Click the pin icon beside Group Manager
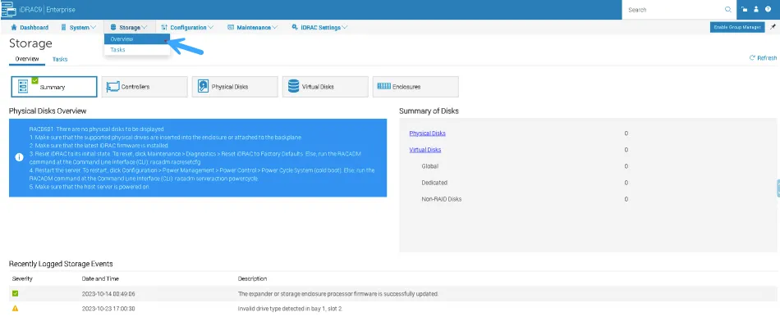Screen dimensions: 780x335 pos(772,27)
